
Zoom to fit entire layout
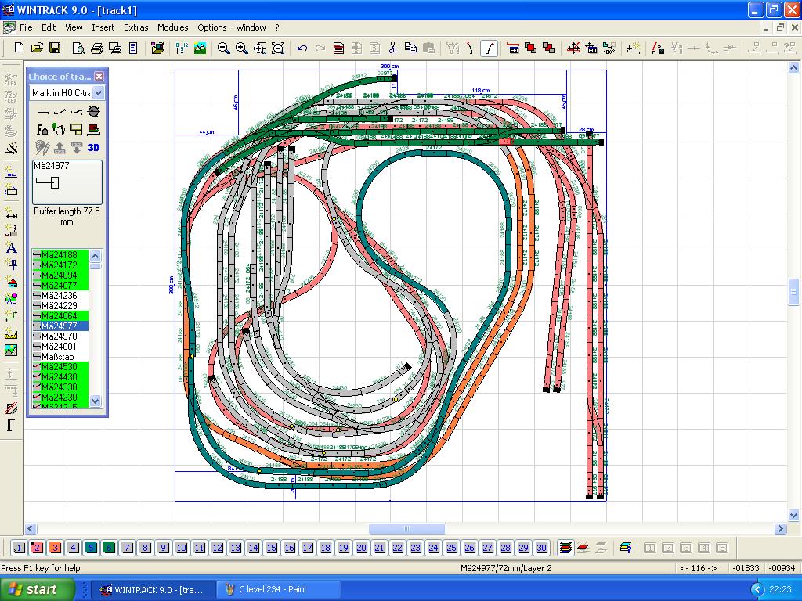tap(278, 48)
